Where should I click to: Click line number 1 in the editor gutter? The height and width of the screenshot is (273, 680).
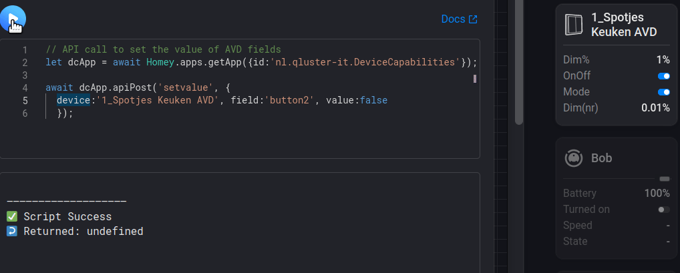[x=25, y=49]
